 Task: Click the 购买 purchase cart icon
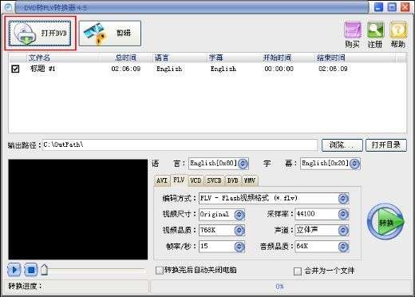click(x=353, y=34)
